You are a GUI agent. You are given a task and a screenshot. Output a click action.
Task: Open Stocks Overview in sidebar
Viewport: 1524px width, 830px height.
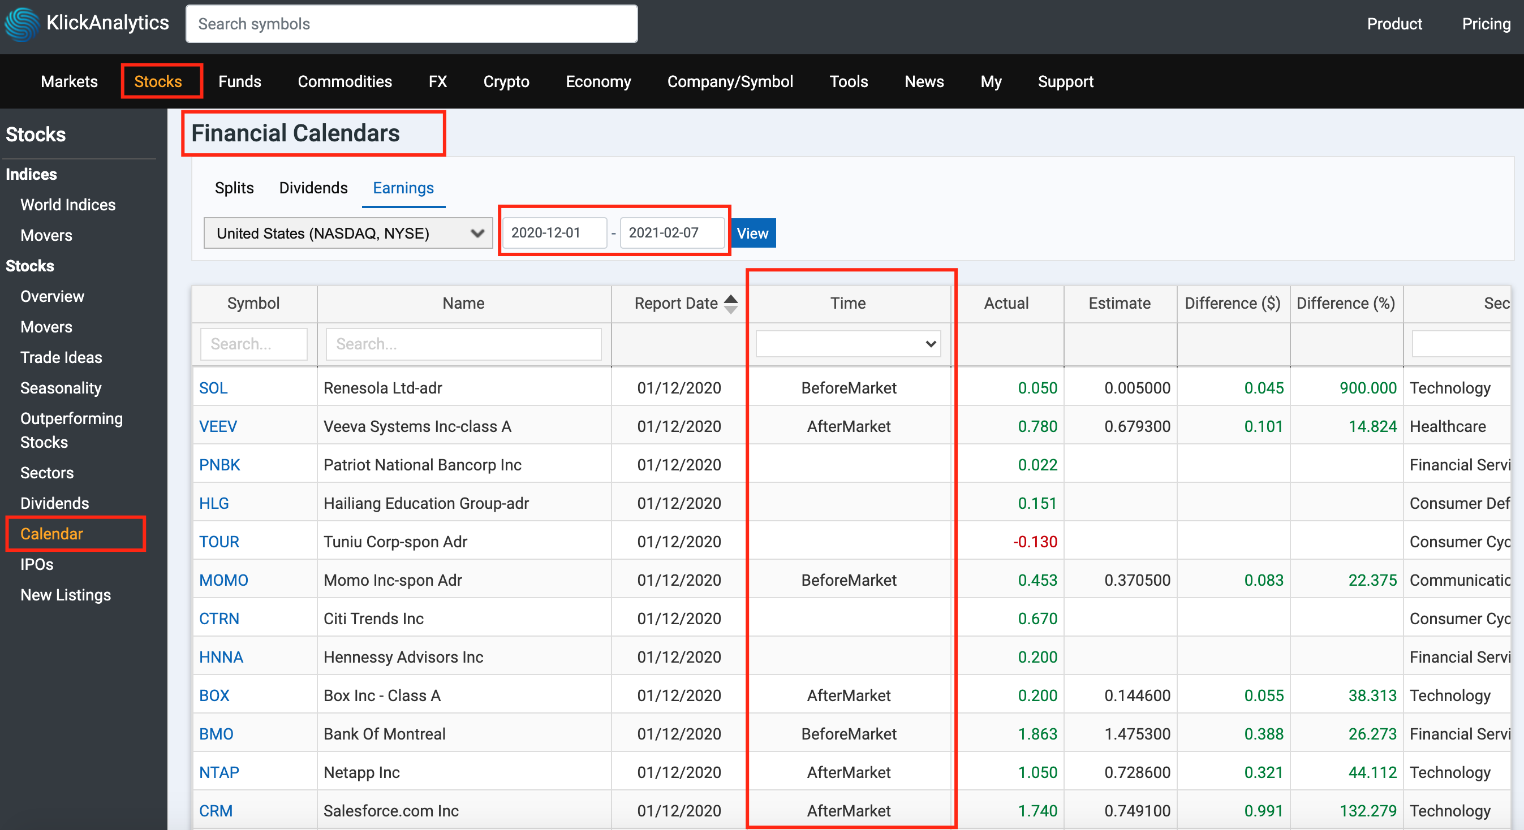pos(52,296)
